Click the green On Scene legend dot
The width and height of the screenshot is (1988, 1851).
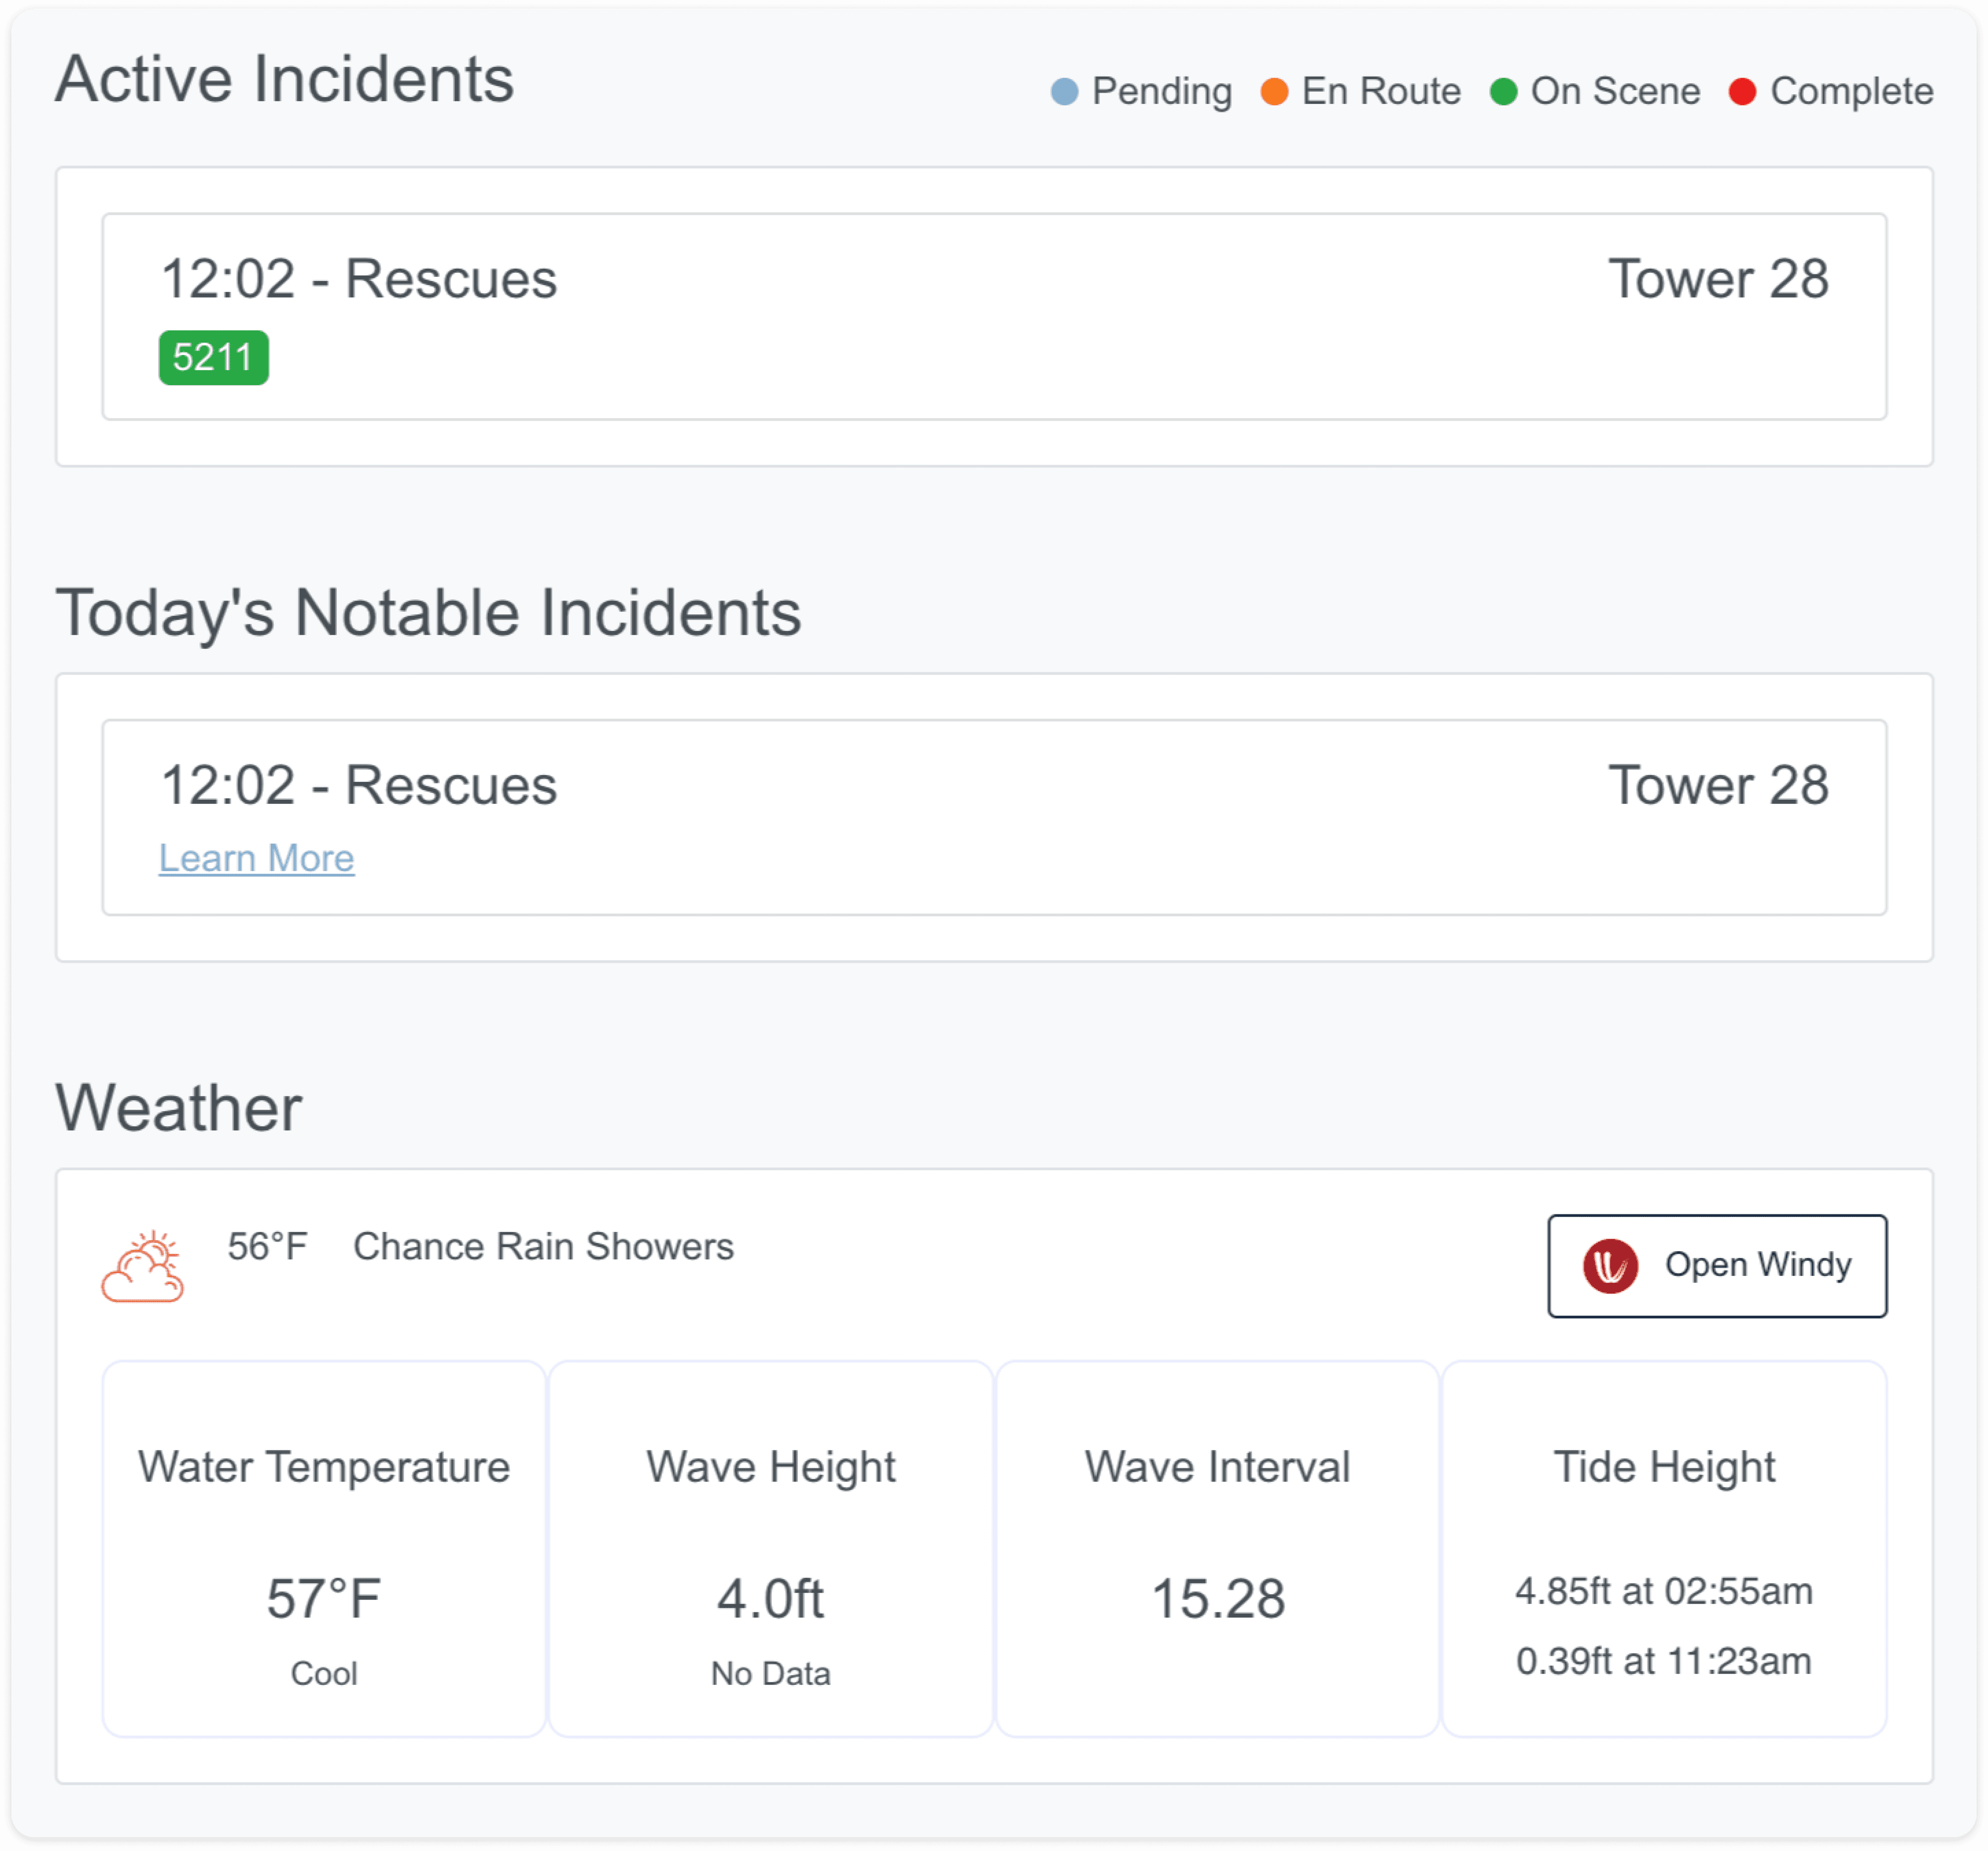tap(1503, 92)
